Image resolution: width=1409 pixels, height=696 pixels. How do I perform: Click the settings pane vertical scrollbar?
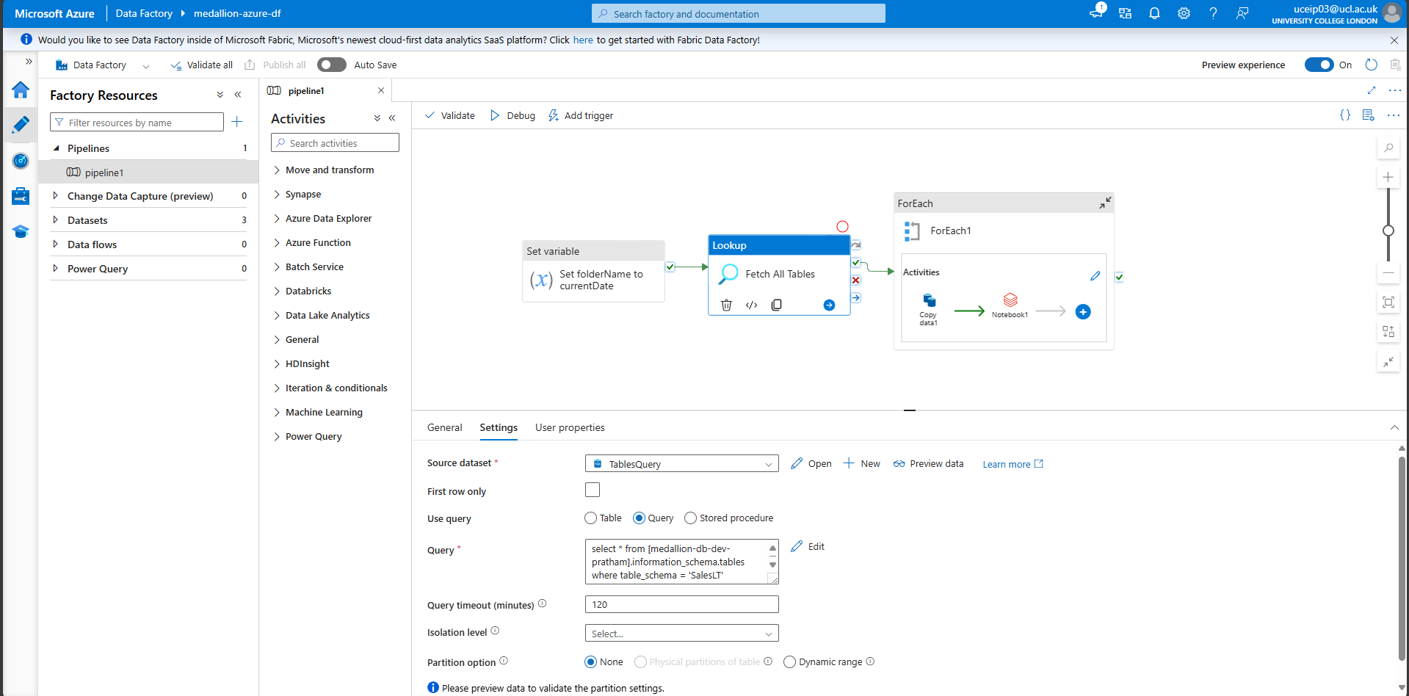[1401, 558]
